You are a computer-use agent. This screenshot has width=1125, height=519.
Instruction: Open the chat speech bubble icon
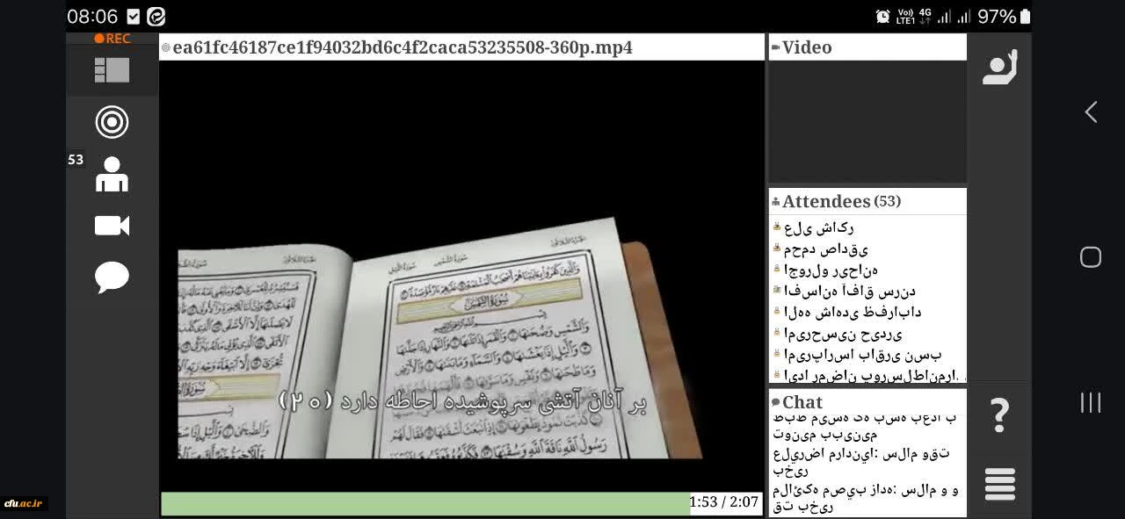[112, 278]
